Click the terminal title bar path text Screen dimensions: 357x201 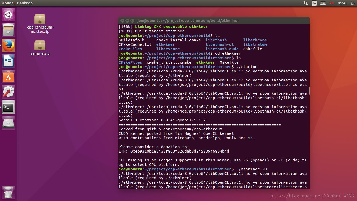(x=188, y=21)
